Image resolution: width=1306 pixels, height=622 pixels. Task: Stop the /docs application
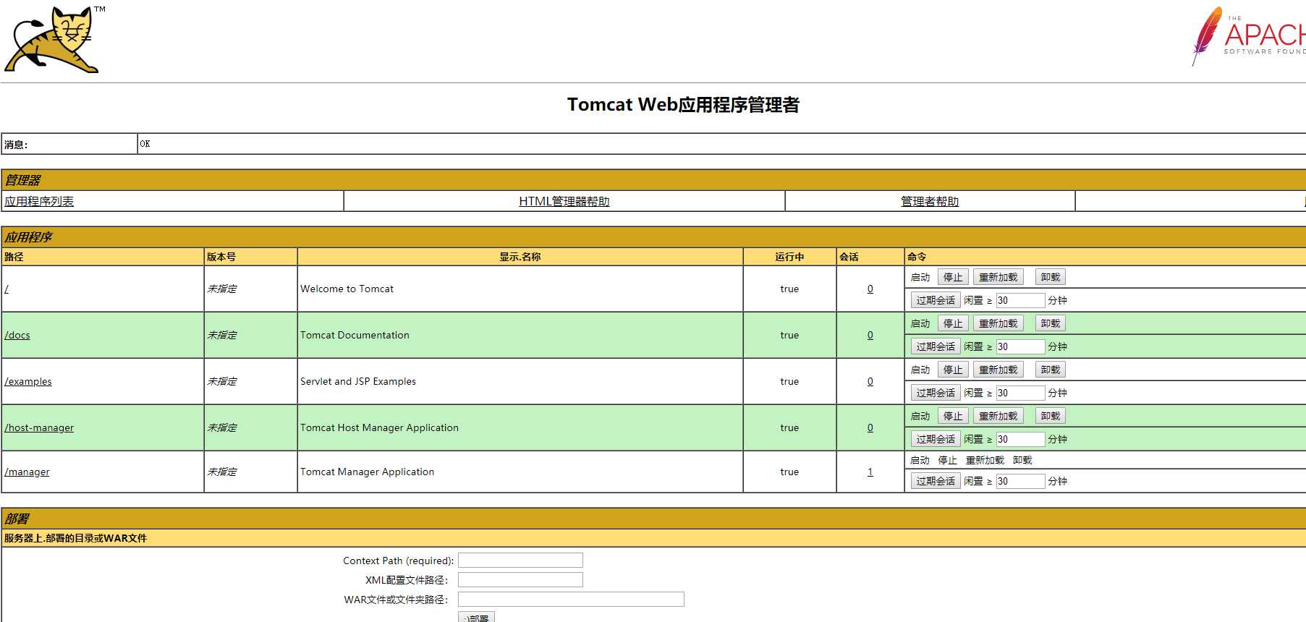953,323
